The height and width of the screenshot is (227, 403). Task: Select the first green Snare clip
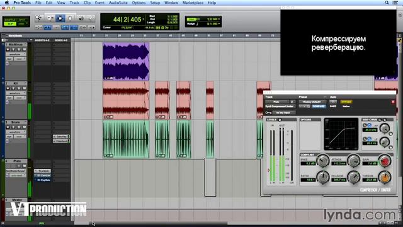(126, 139)
